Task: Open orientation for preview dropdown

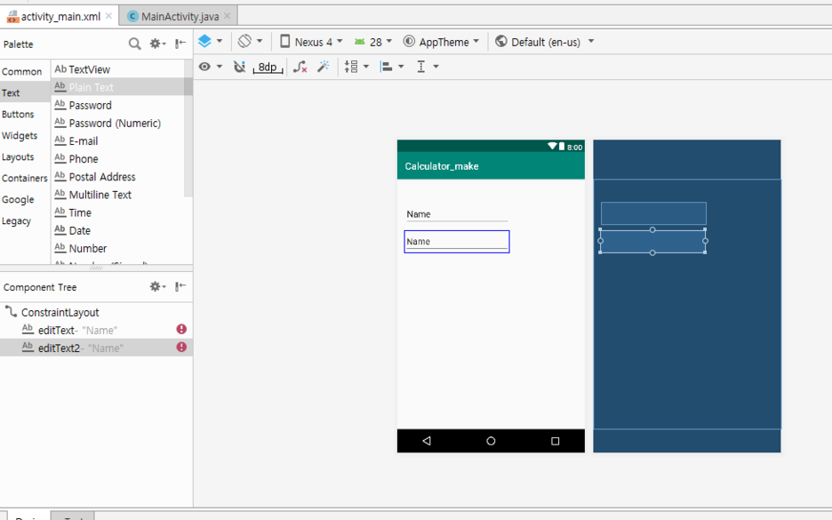Action: (x=250, y=42)
